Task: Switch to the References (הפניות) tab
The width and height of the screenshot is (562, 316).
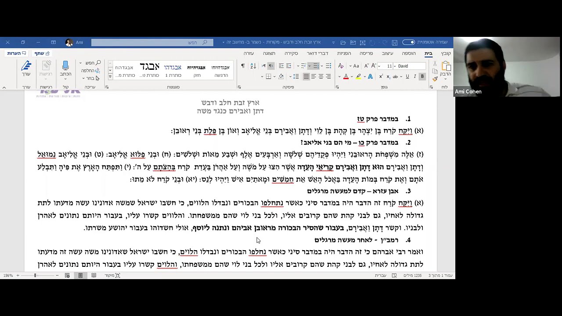Action: pos(344,53)
